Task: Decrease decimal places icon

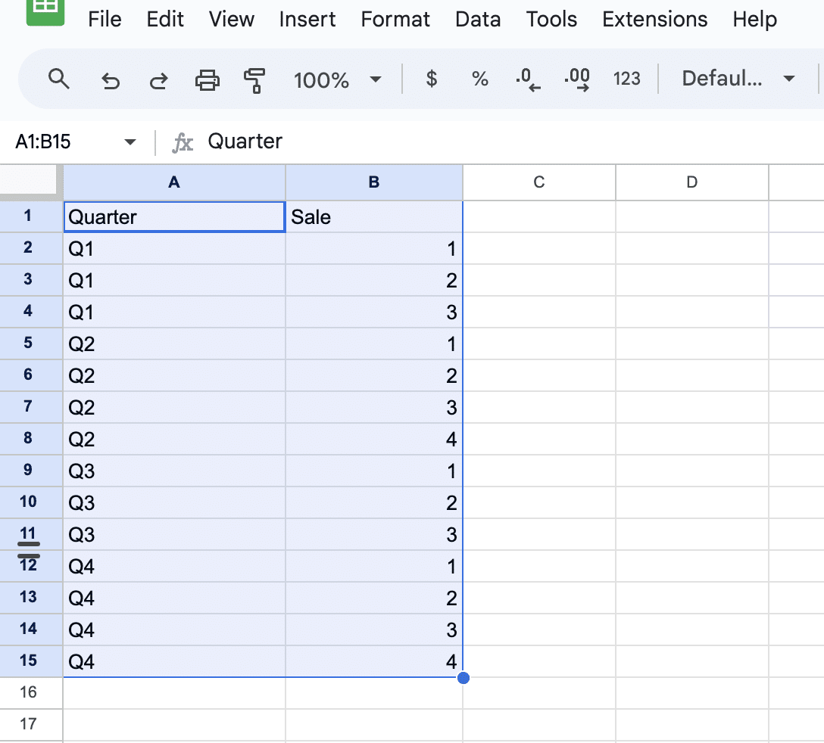Action: (x=527, y=79)
